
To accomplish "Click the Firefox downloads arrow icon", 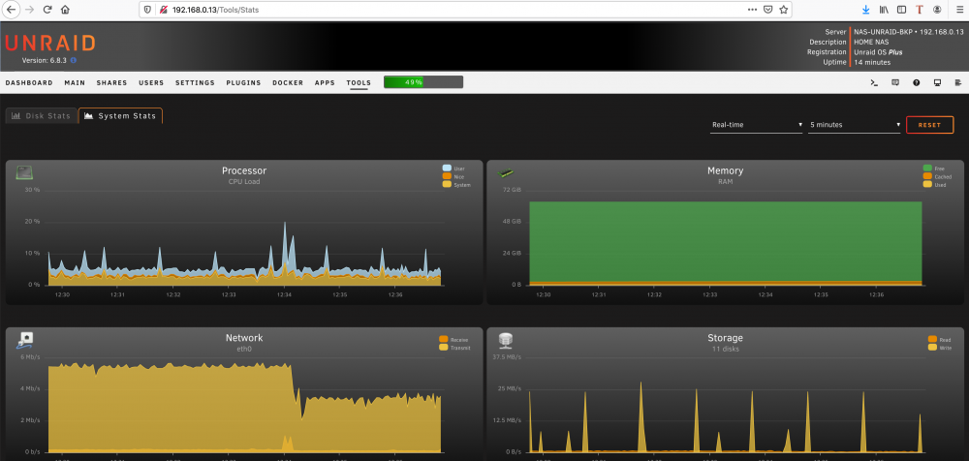I will click(865, 10).
